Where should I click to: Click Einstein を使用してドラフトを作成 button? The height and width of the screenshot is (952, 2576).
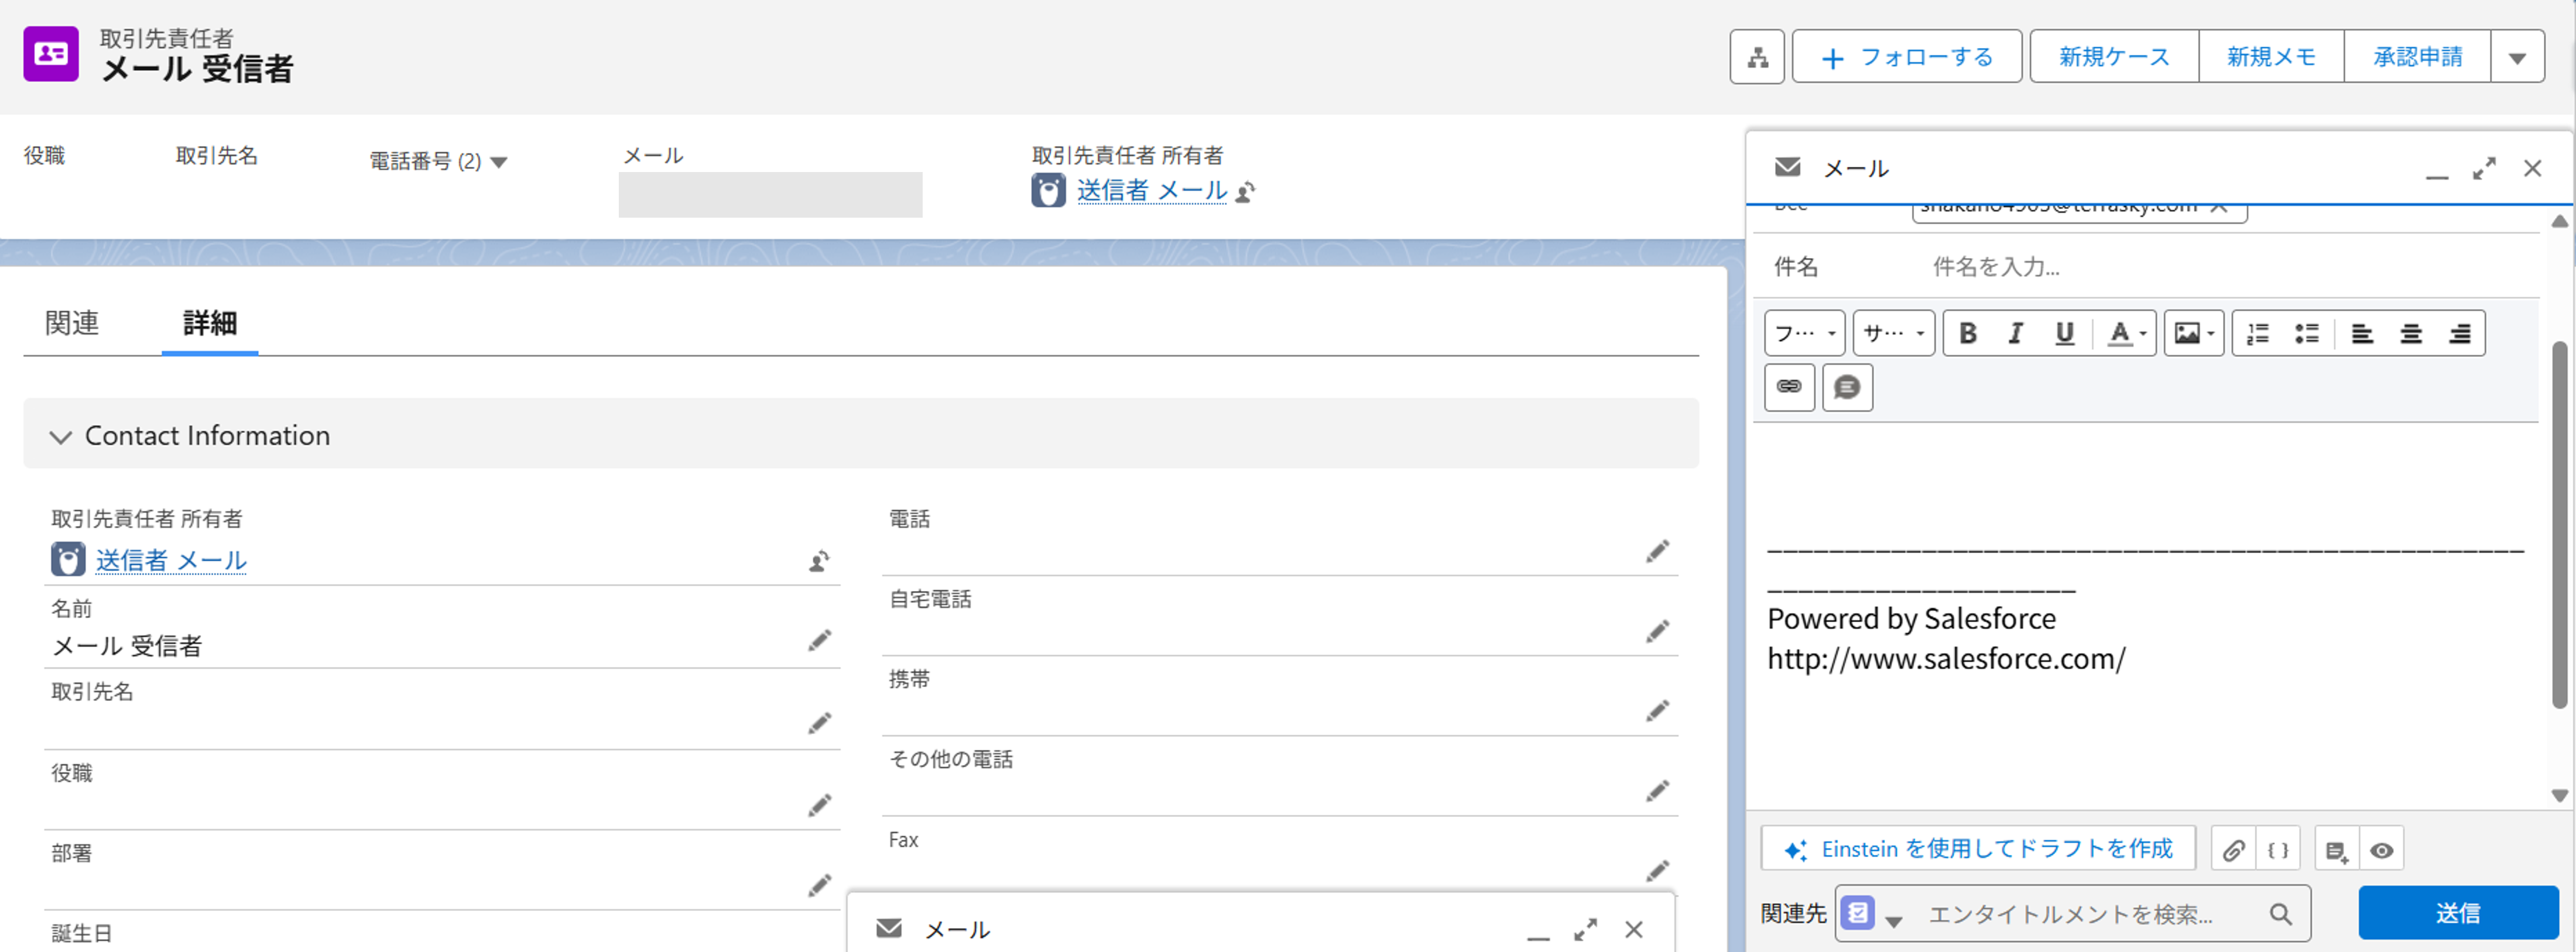(1978, 849)
